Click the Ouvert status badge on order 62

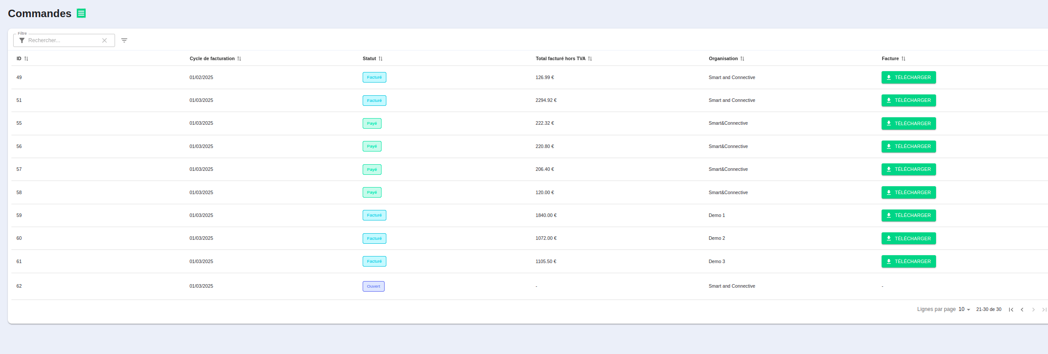coord(373,286)
